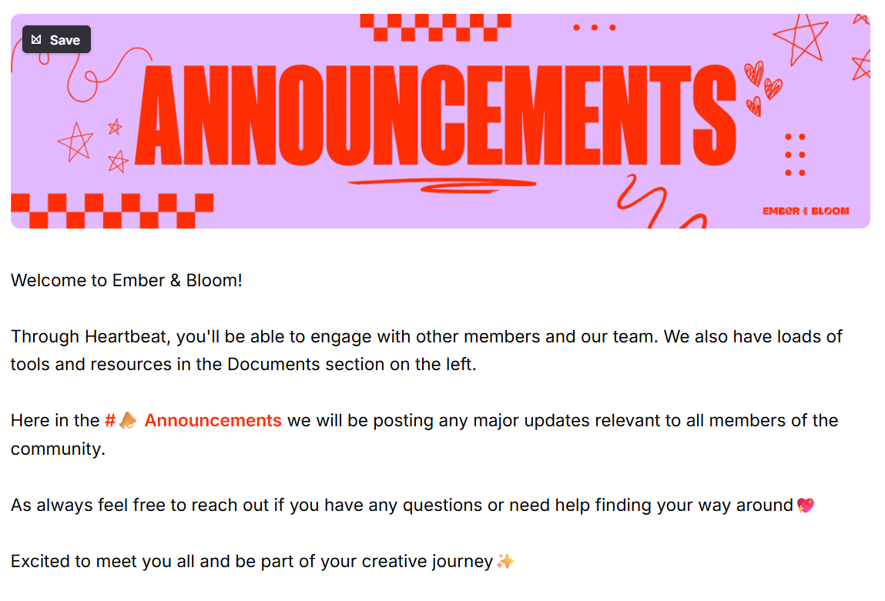Click the icon inside the Save button

pos(36,40)
